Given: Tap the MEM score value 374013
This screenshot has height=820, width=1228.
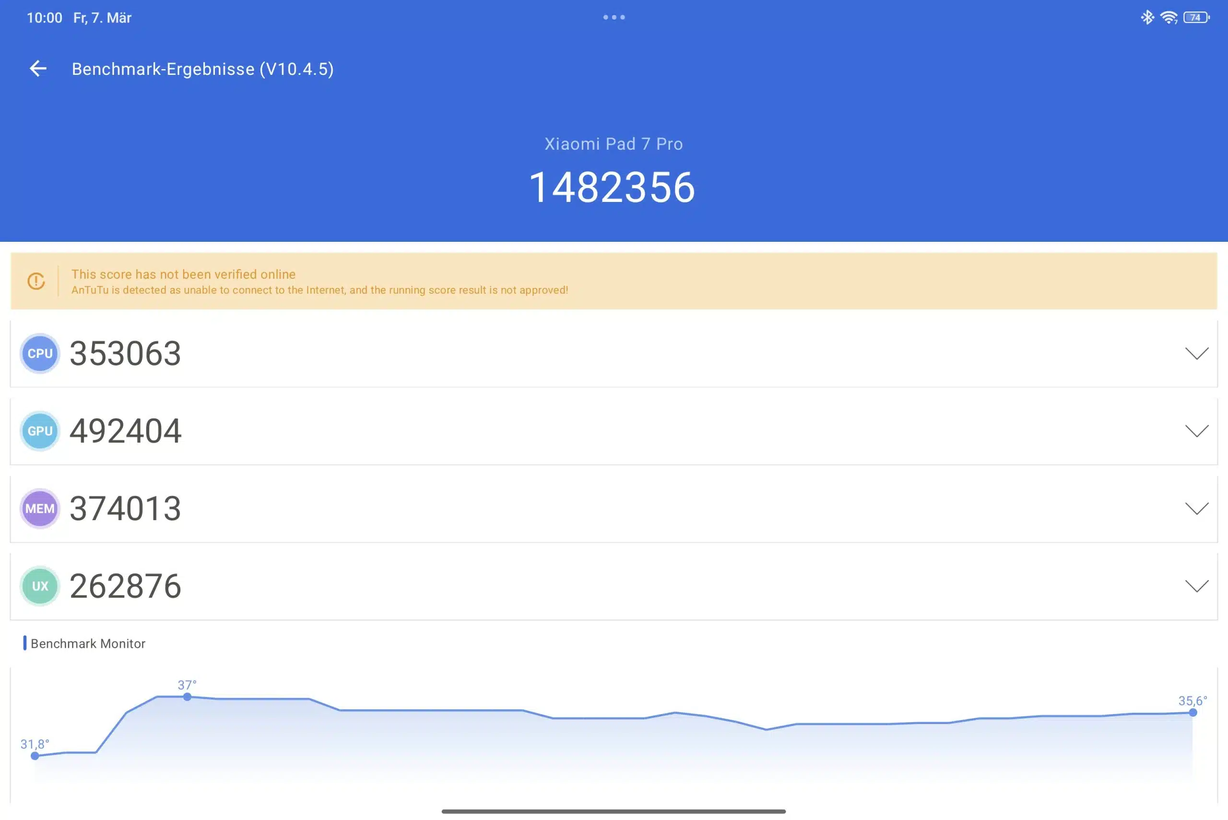Looking at the screenshot, I should pyautogui.click(x=126, y=508).
